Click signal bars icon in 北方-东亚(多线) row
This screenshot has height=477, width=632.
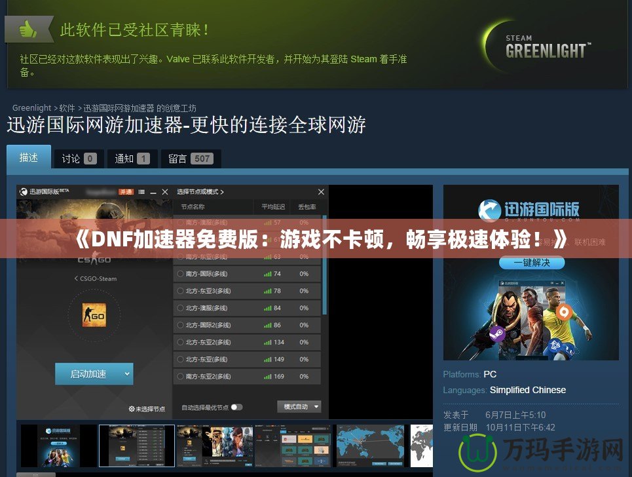(x=268, y=359)
